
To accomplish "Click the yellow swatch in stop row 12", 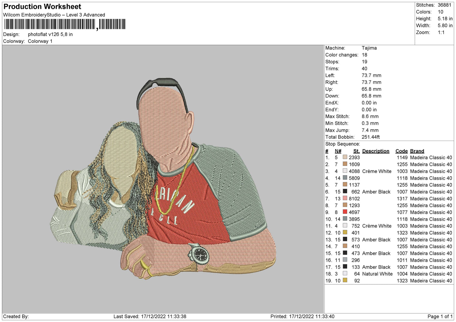I will click(345, 232).
